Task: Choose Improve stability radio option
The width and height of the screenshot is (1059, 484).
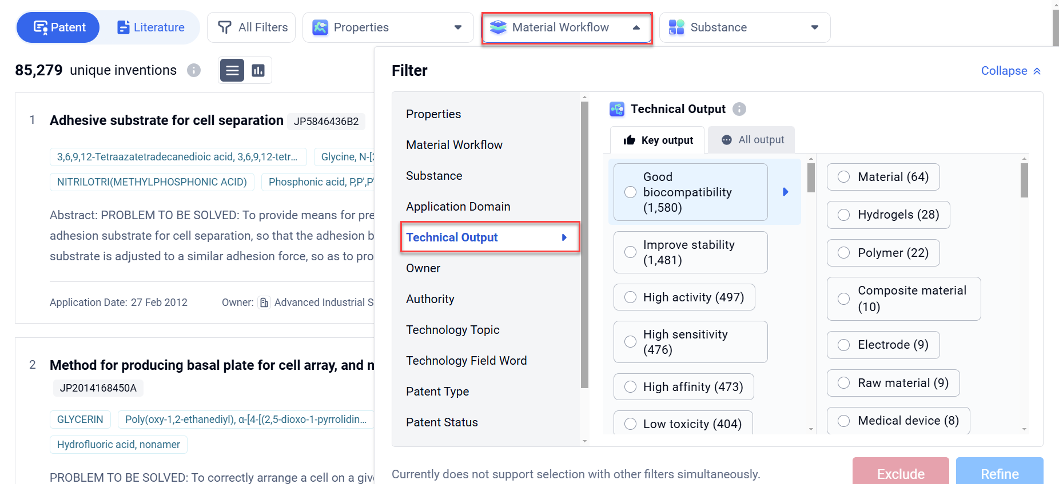Action: [x=630, y=252]
